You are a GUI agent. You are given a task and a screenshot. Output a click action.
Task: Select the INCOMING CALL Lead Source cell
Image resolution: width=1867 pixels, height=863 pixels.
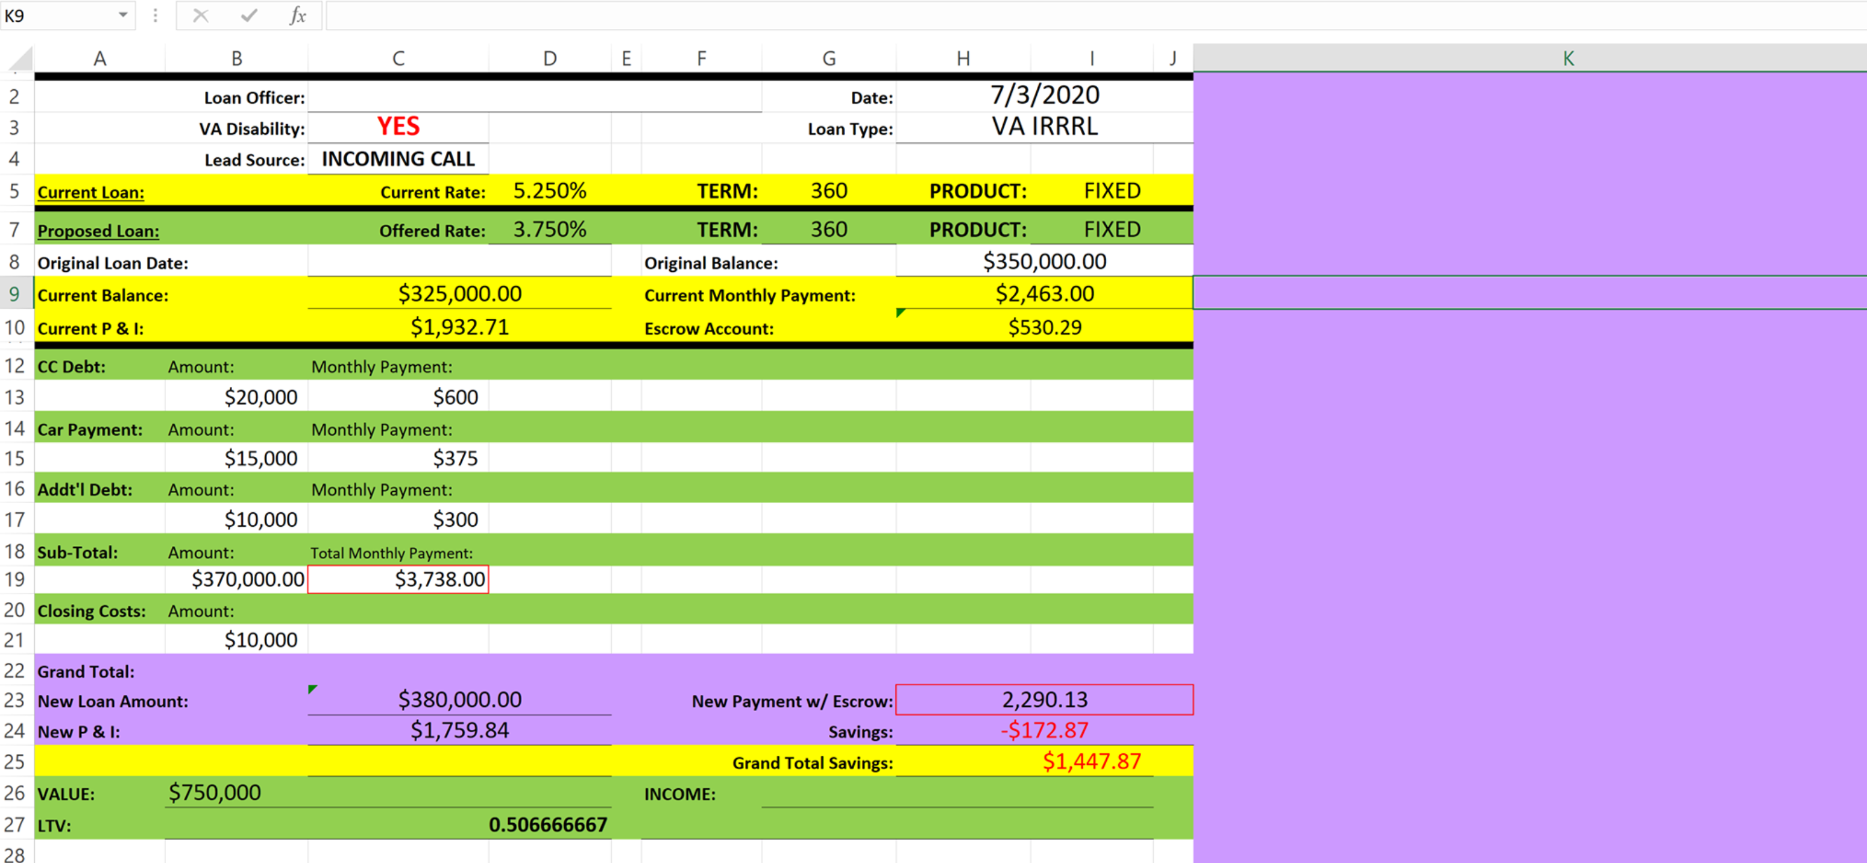click(398, 158)
